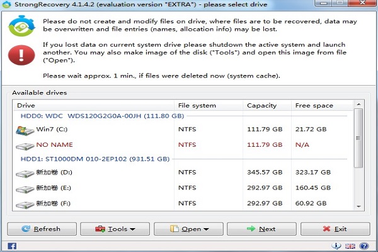Click the 21.72 GB free space value
The width and height of the screenshot is (378, 252).
311,130
